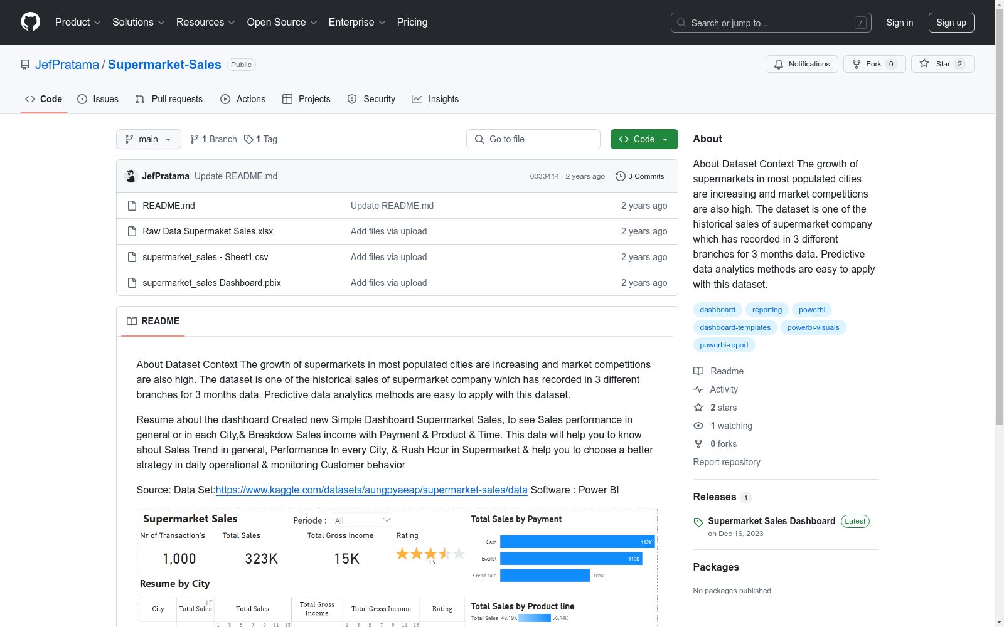Click the branch icon next to 1 Branch
Screen dimensions: 1004x627
click(195, 139)
